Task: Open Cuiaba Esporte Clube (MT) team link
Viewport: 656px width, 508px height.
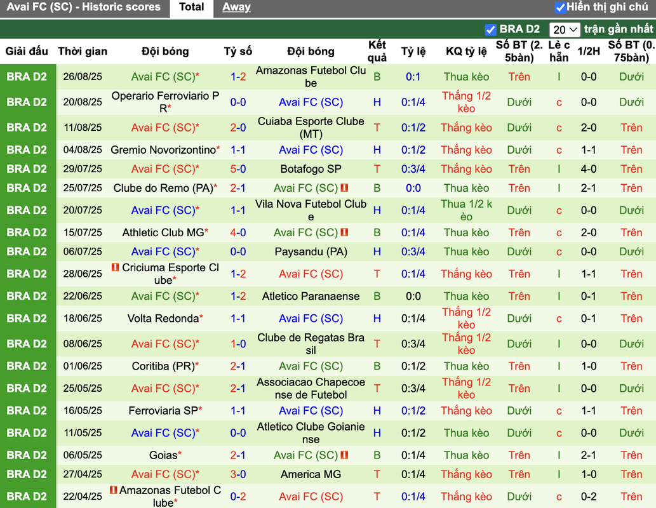Action: click(311, 128)
